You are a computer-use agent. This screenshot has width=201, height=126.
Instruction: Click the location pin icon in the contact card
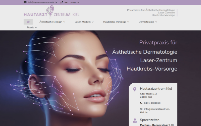pos(134,89)
